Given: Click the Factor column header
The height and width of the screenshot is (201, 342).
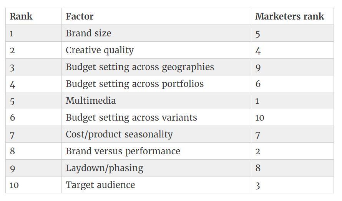Looking at the screenshot, I should click(80, 16).
